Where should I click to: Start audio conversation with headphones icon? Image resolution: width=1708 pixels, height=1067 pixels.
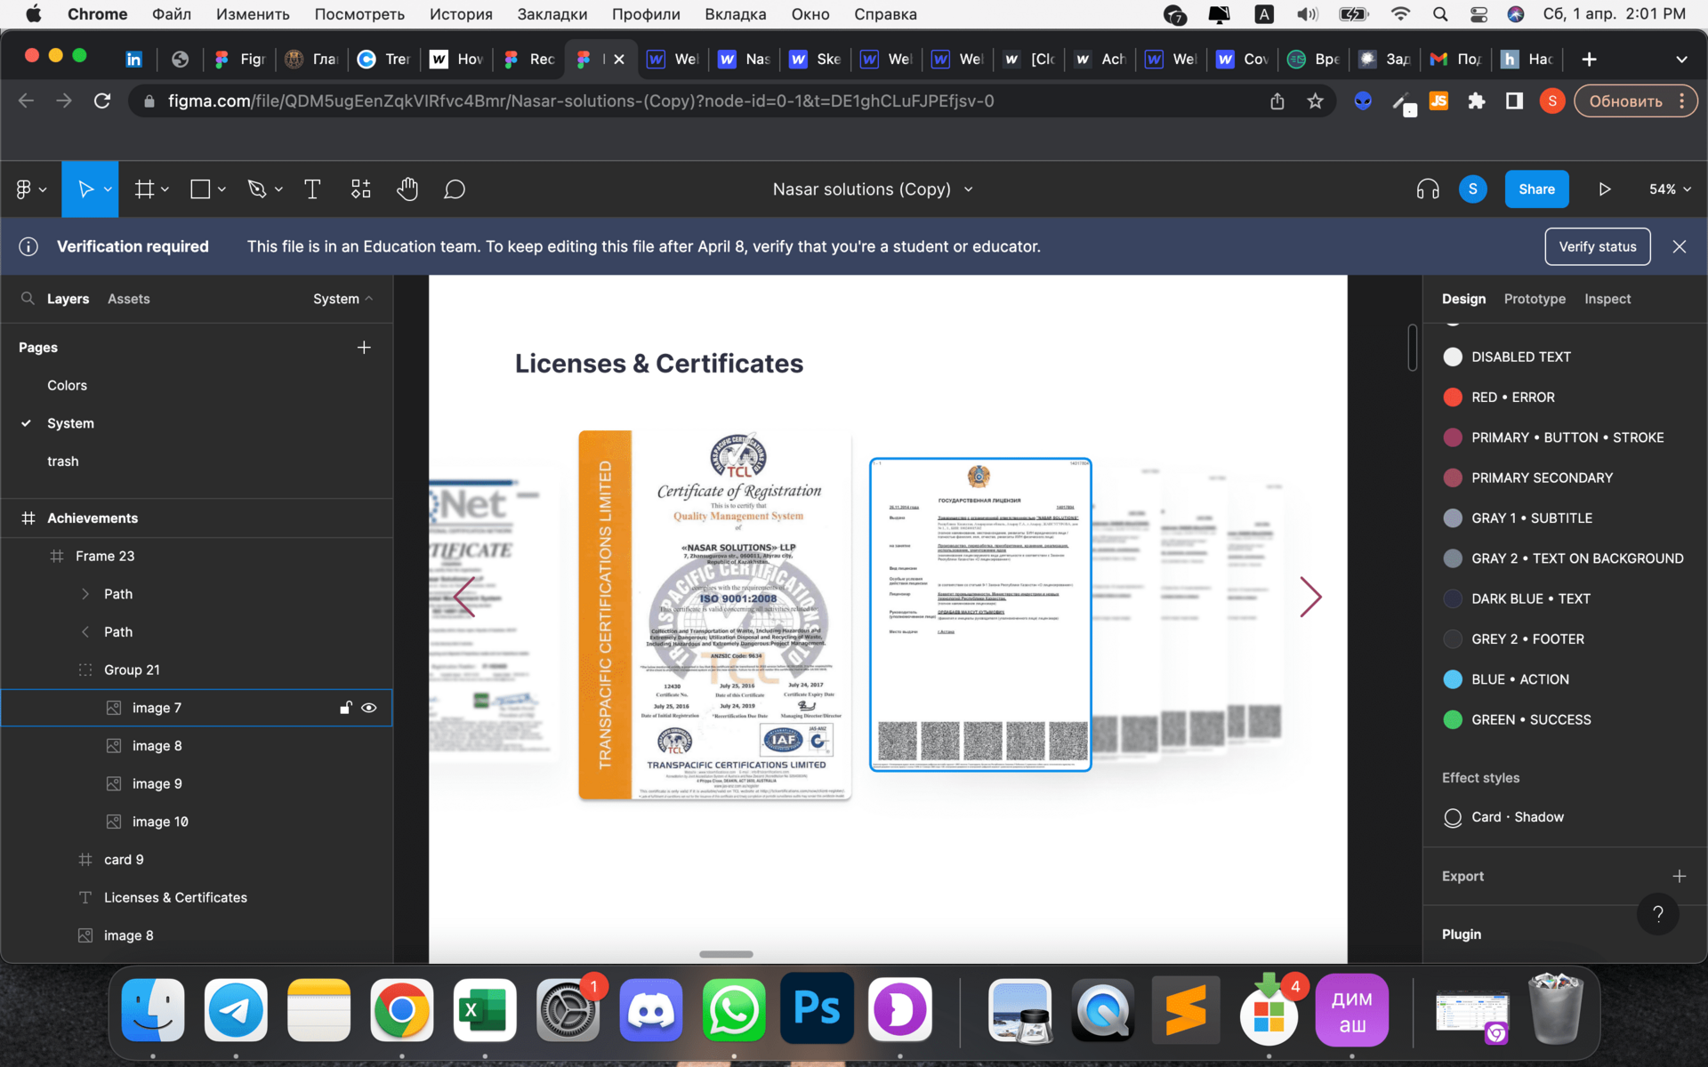click(1428, 189)
